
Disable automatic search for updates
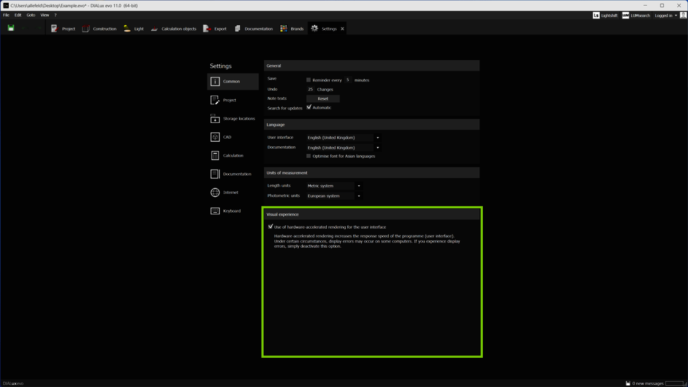309,107
